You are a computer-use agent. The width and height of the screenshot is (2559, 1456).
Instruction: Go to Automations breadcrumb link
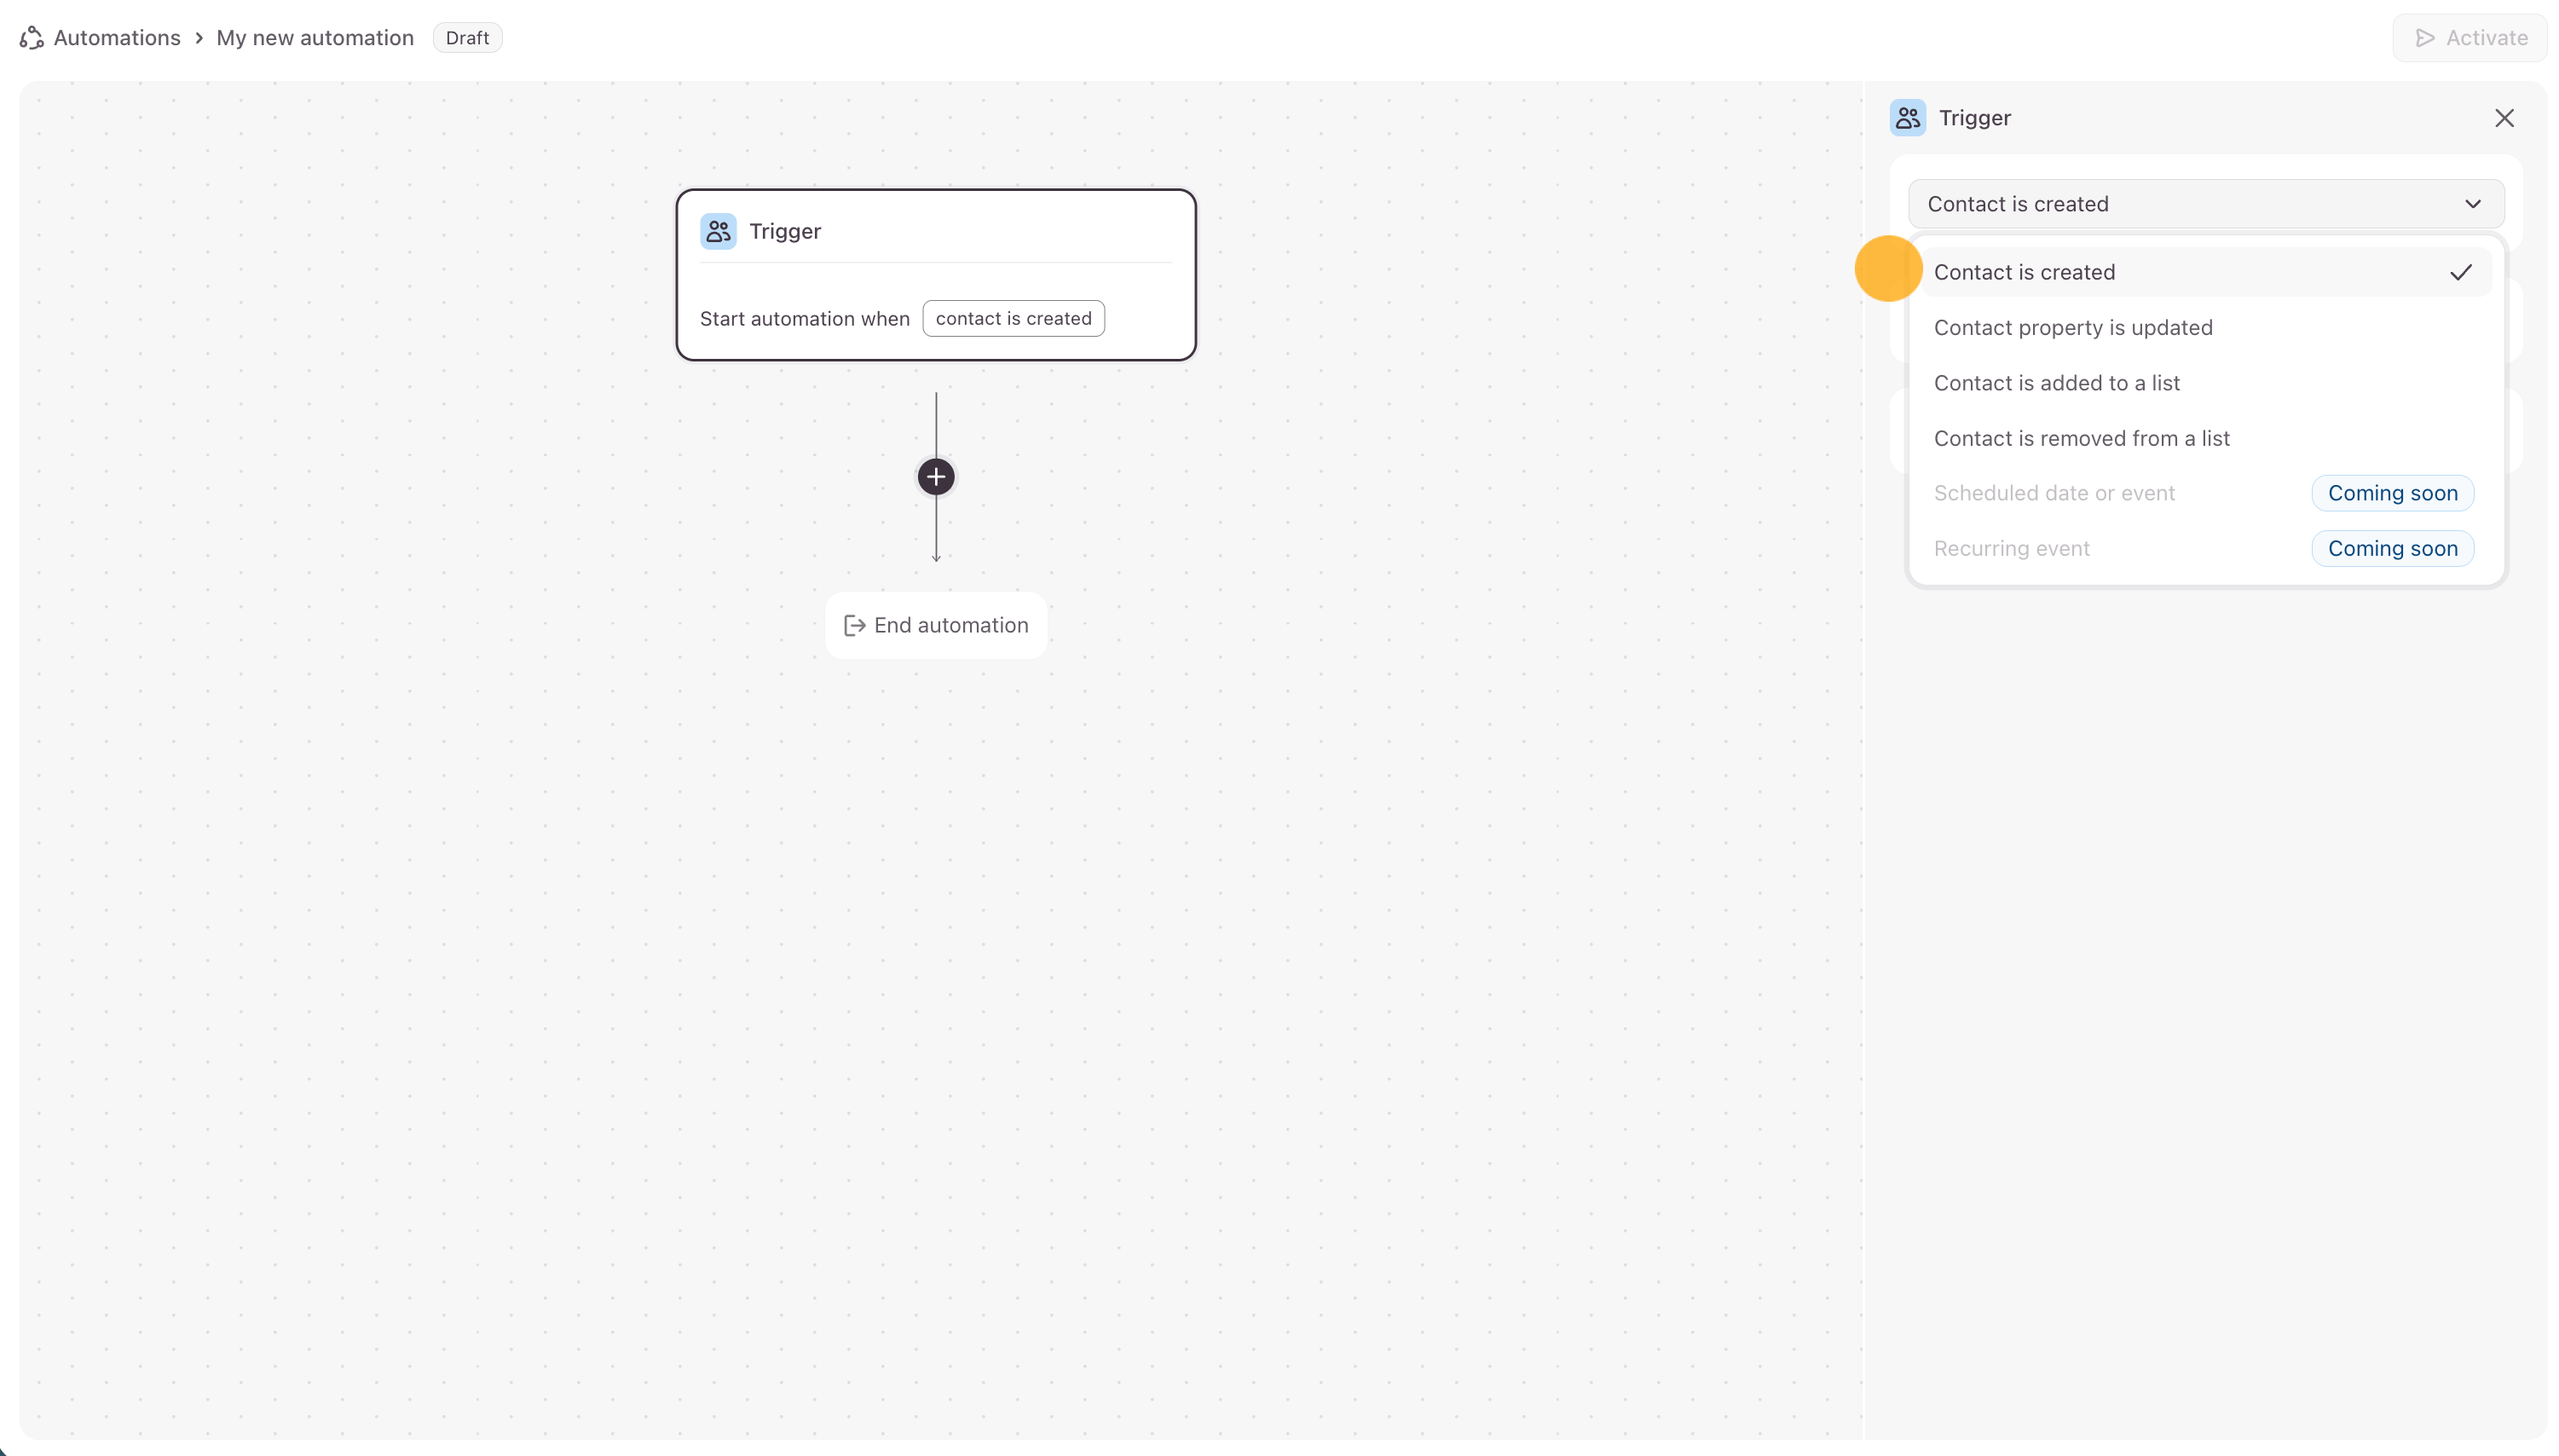coord(116,38)
